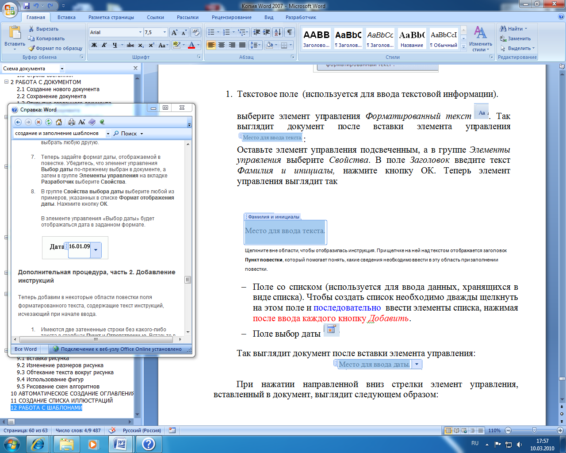
Task: Click the numbered list icon
Action: (x=226, y=32)
